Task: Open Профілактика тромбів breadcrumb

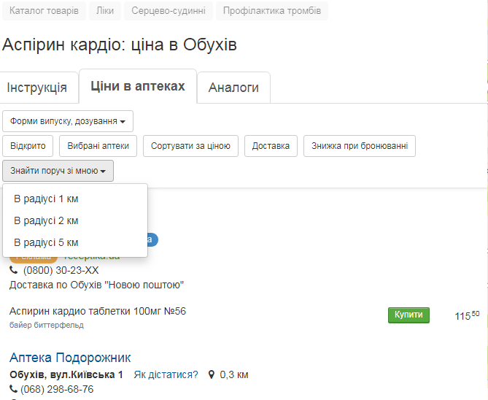Action: (272, 11)
